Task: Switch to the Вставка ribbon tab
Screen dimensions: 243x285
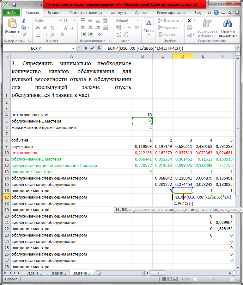Action: [54, 13]
